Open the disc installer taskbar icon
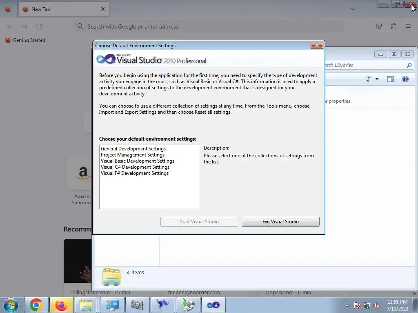The width and height of the screenshot is (418, 313). click(x=188, y=305)
